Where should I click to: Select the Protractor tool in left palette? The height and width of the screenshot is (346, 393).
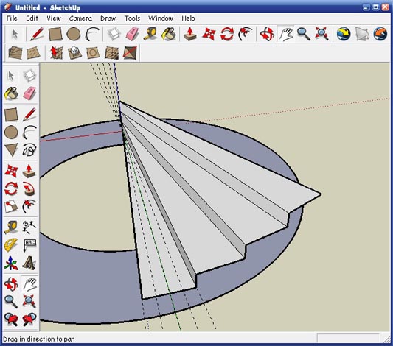[11, 245]
